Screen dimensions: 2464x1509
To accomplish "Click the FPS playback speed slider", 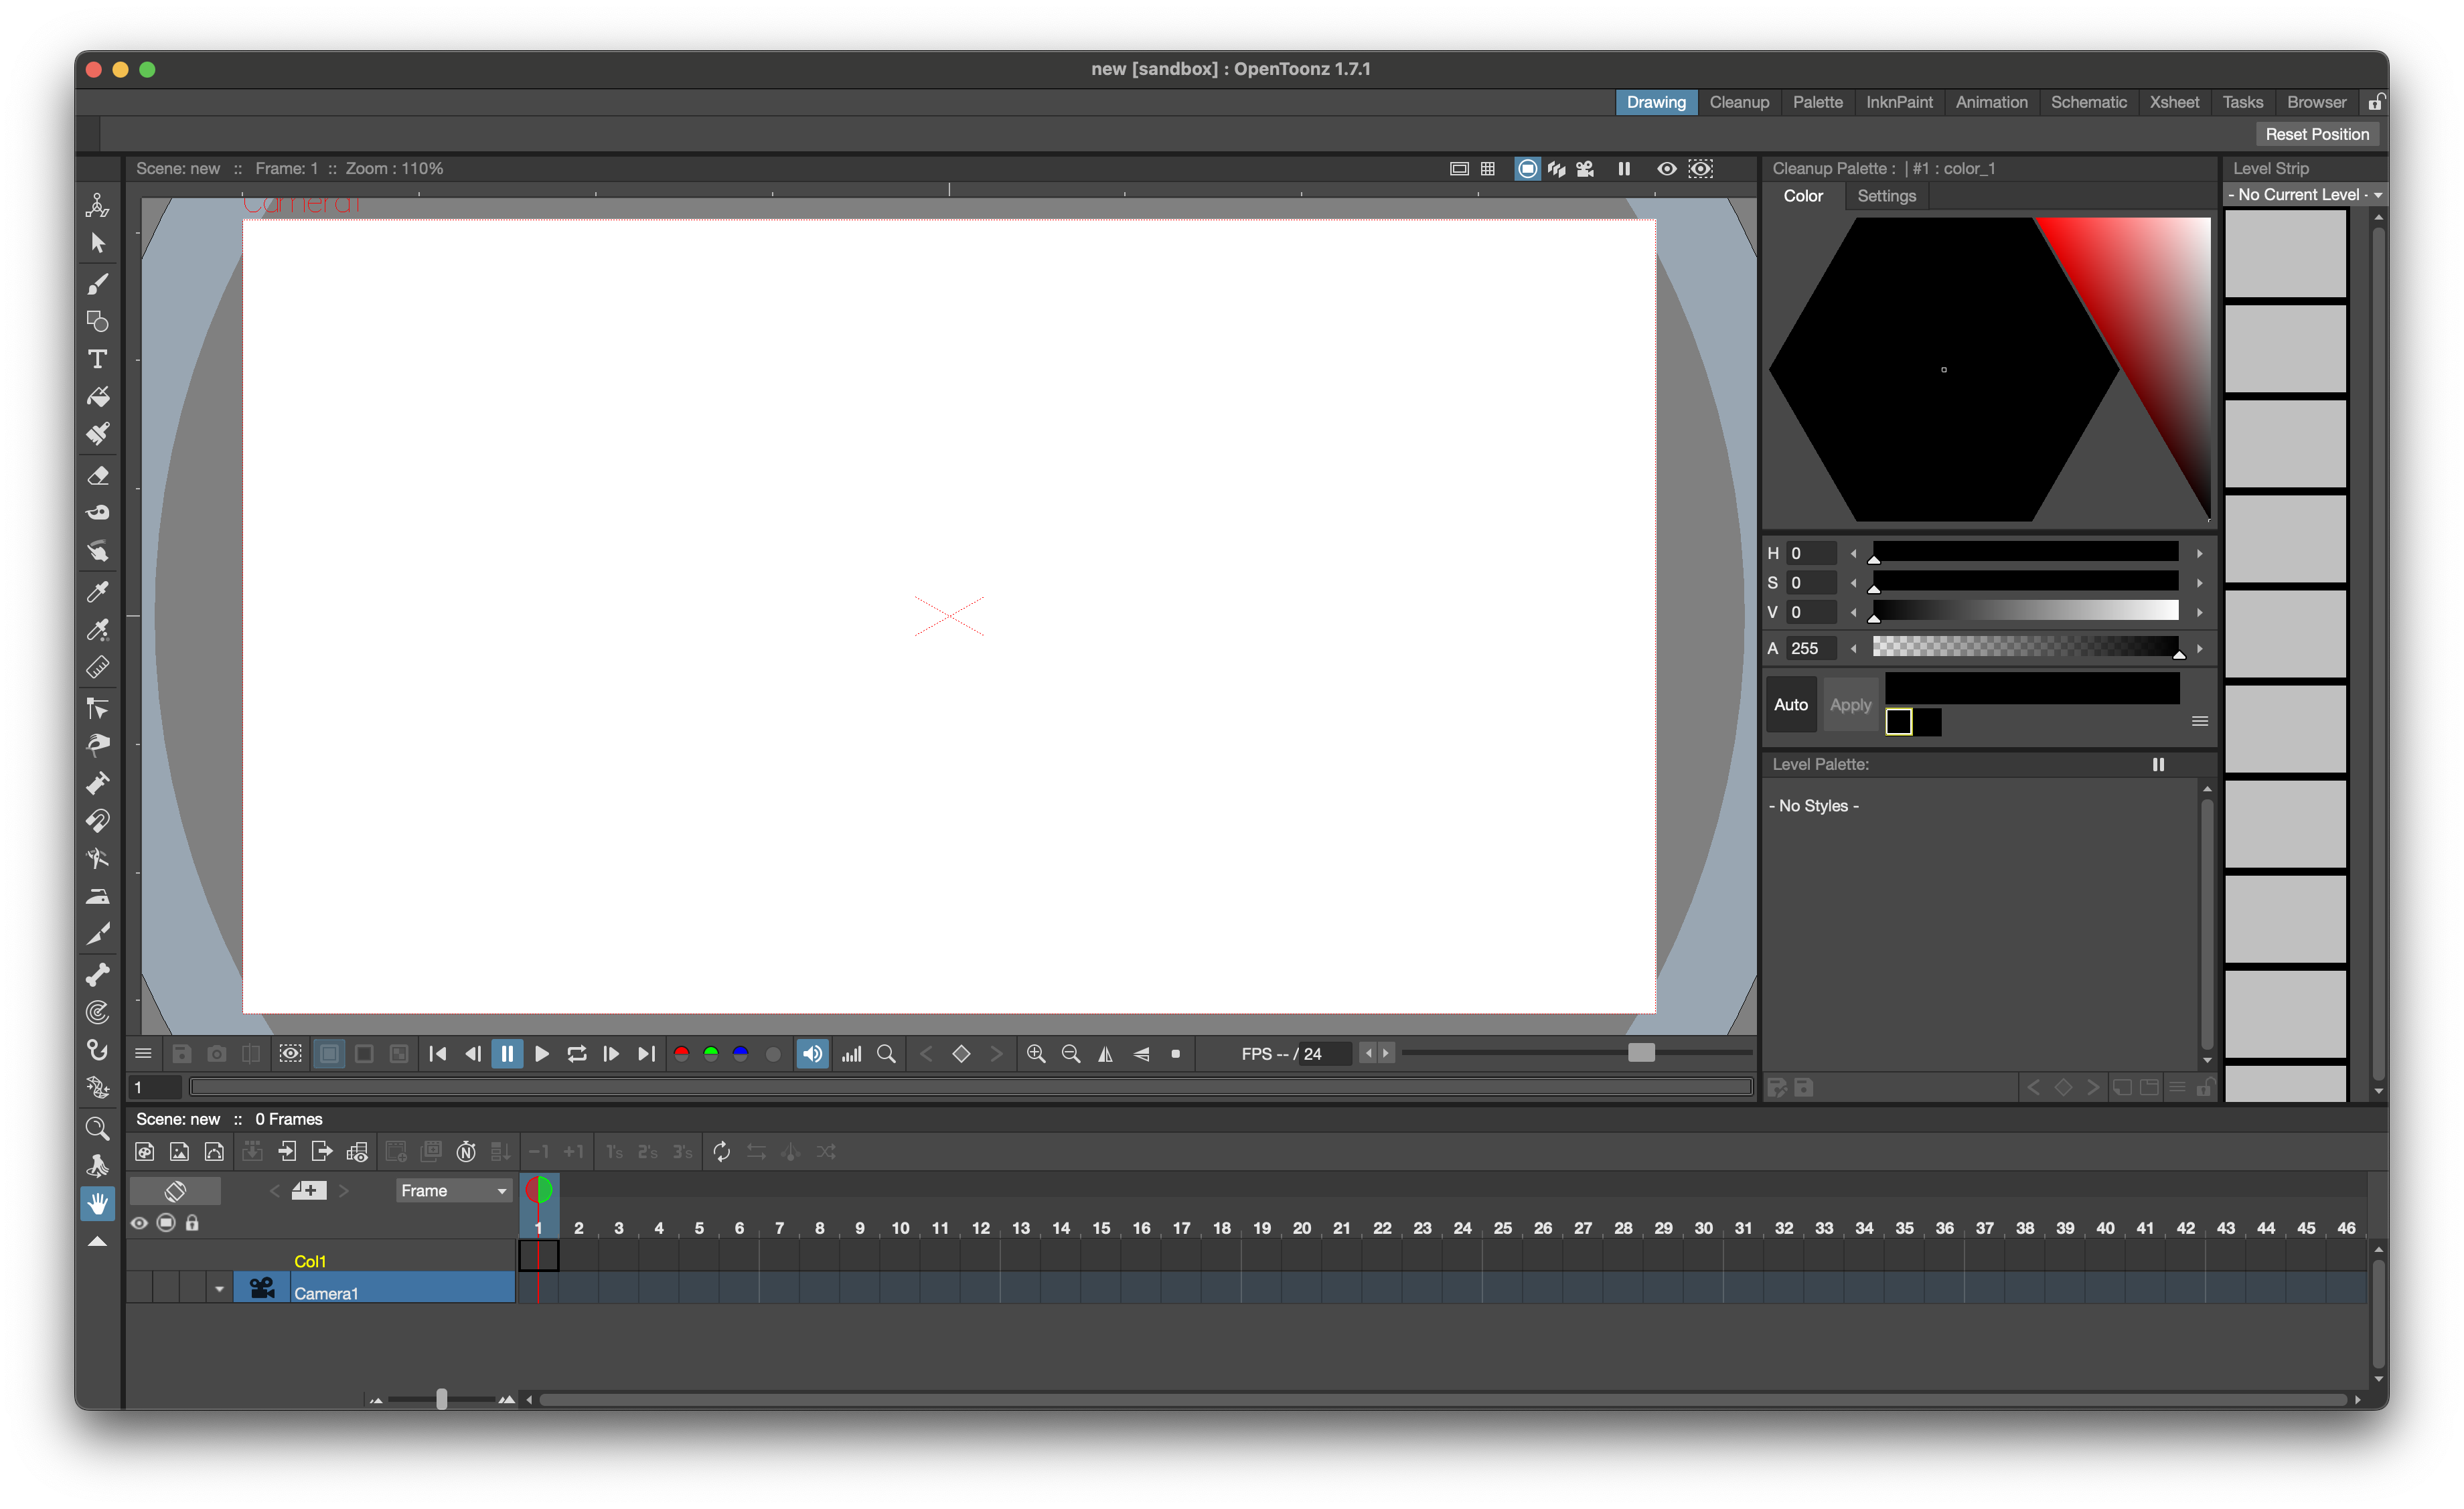I will coord(1577,1053).
